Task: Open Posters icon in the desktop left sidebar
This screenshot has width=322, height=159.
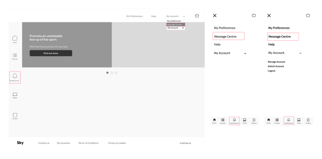Action: point(15,116)
